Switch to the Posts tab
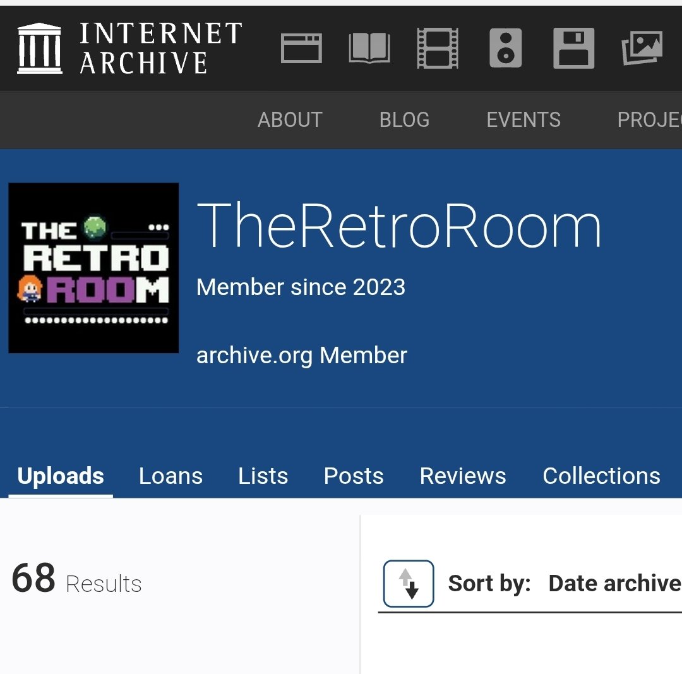This screenshot has width=682, height=674. point(354,476)
